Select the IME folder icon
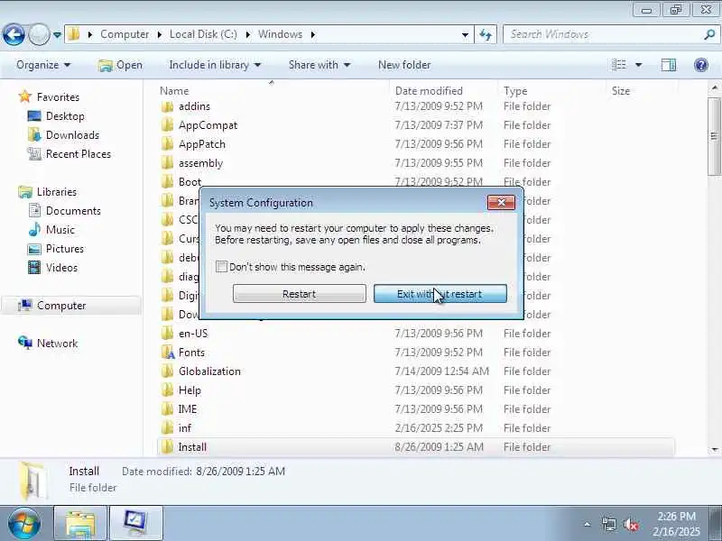Viewport: 722px width, 541px height. (167, 409)
